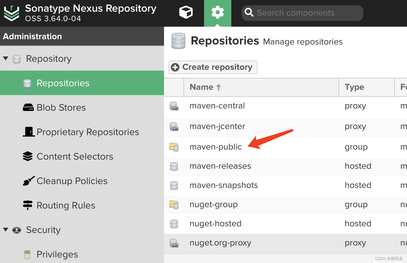Click the large Repositories page header icon

point(178,41)
